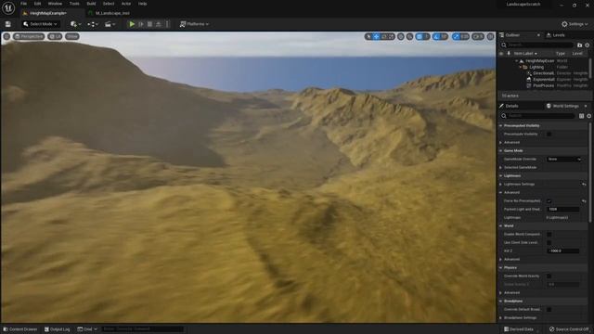Choose the select objects cursor tool in viewport
Screen dimensions: 594x334
368,36
